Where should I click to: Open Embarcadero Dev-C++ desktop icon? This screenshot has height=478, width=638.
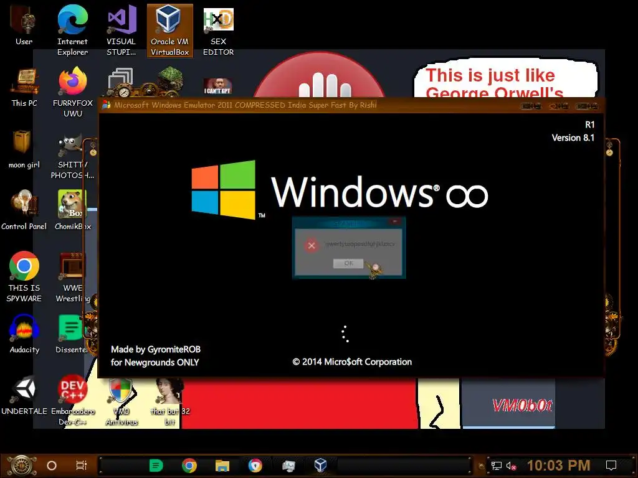[72, 399]
